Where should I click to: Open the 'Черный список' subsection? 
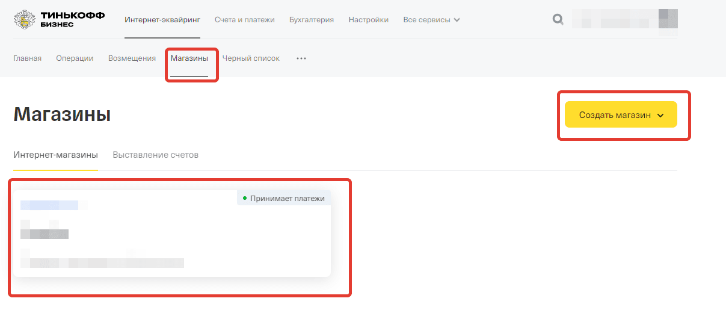click(251, 58)
